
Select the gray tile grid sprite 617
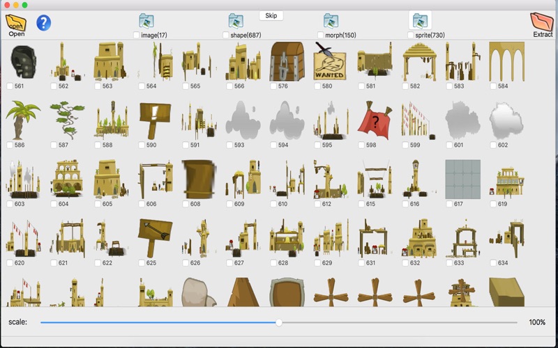coord(462,180)
